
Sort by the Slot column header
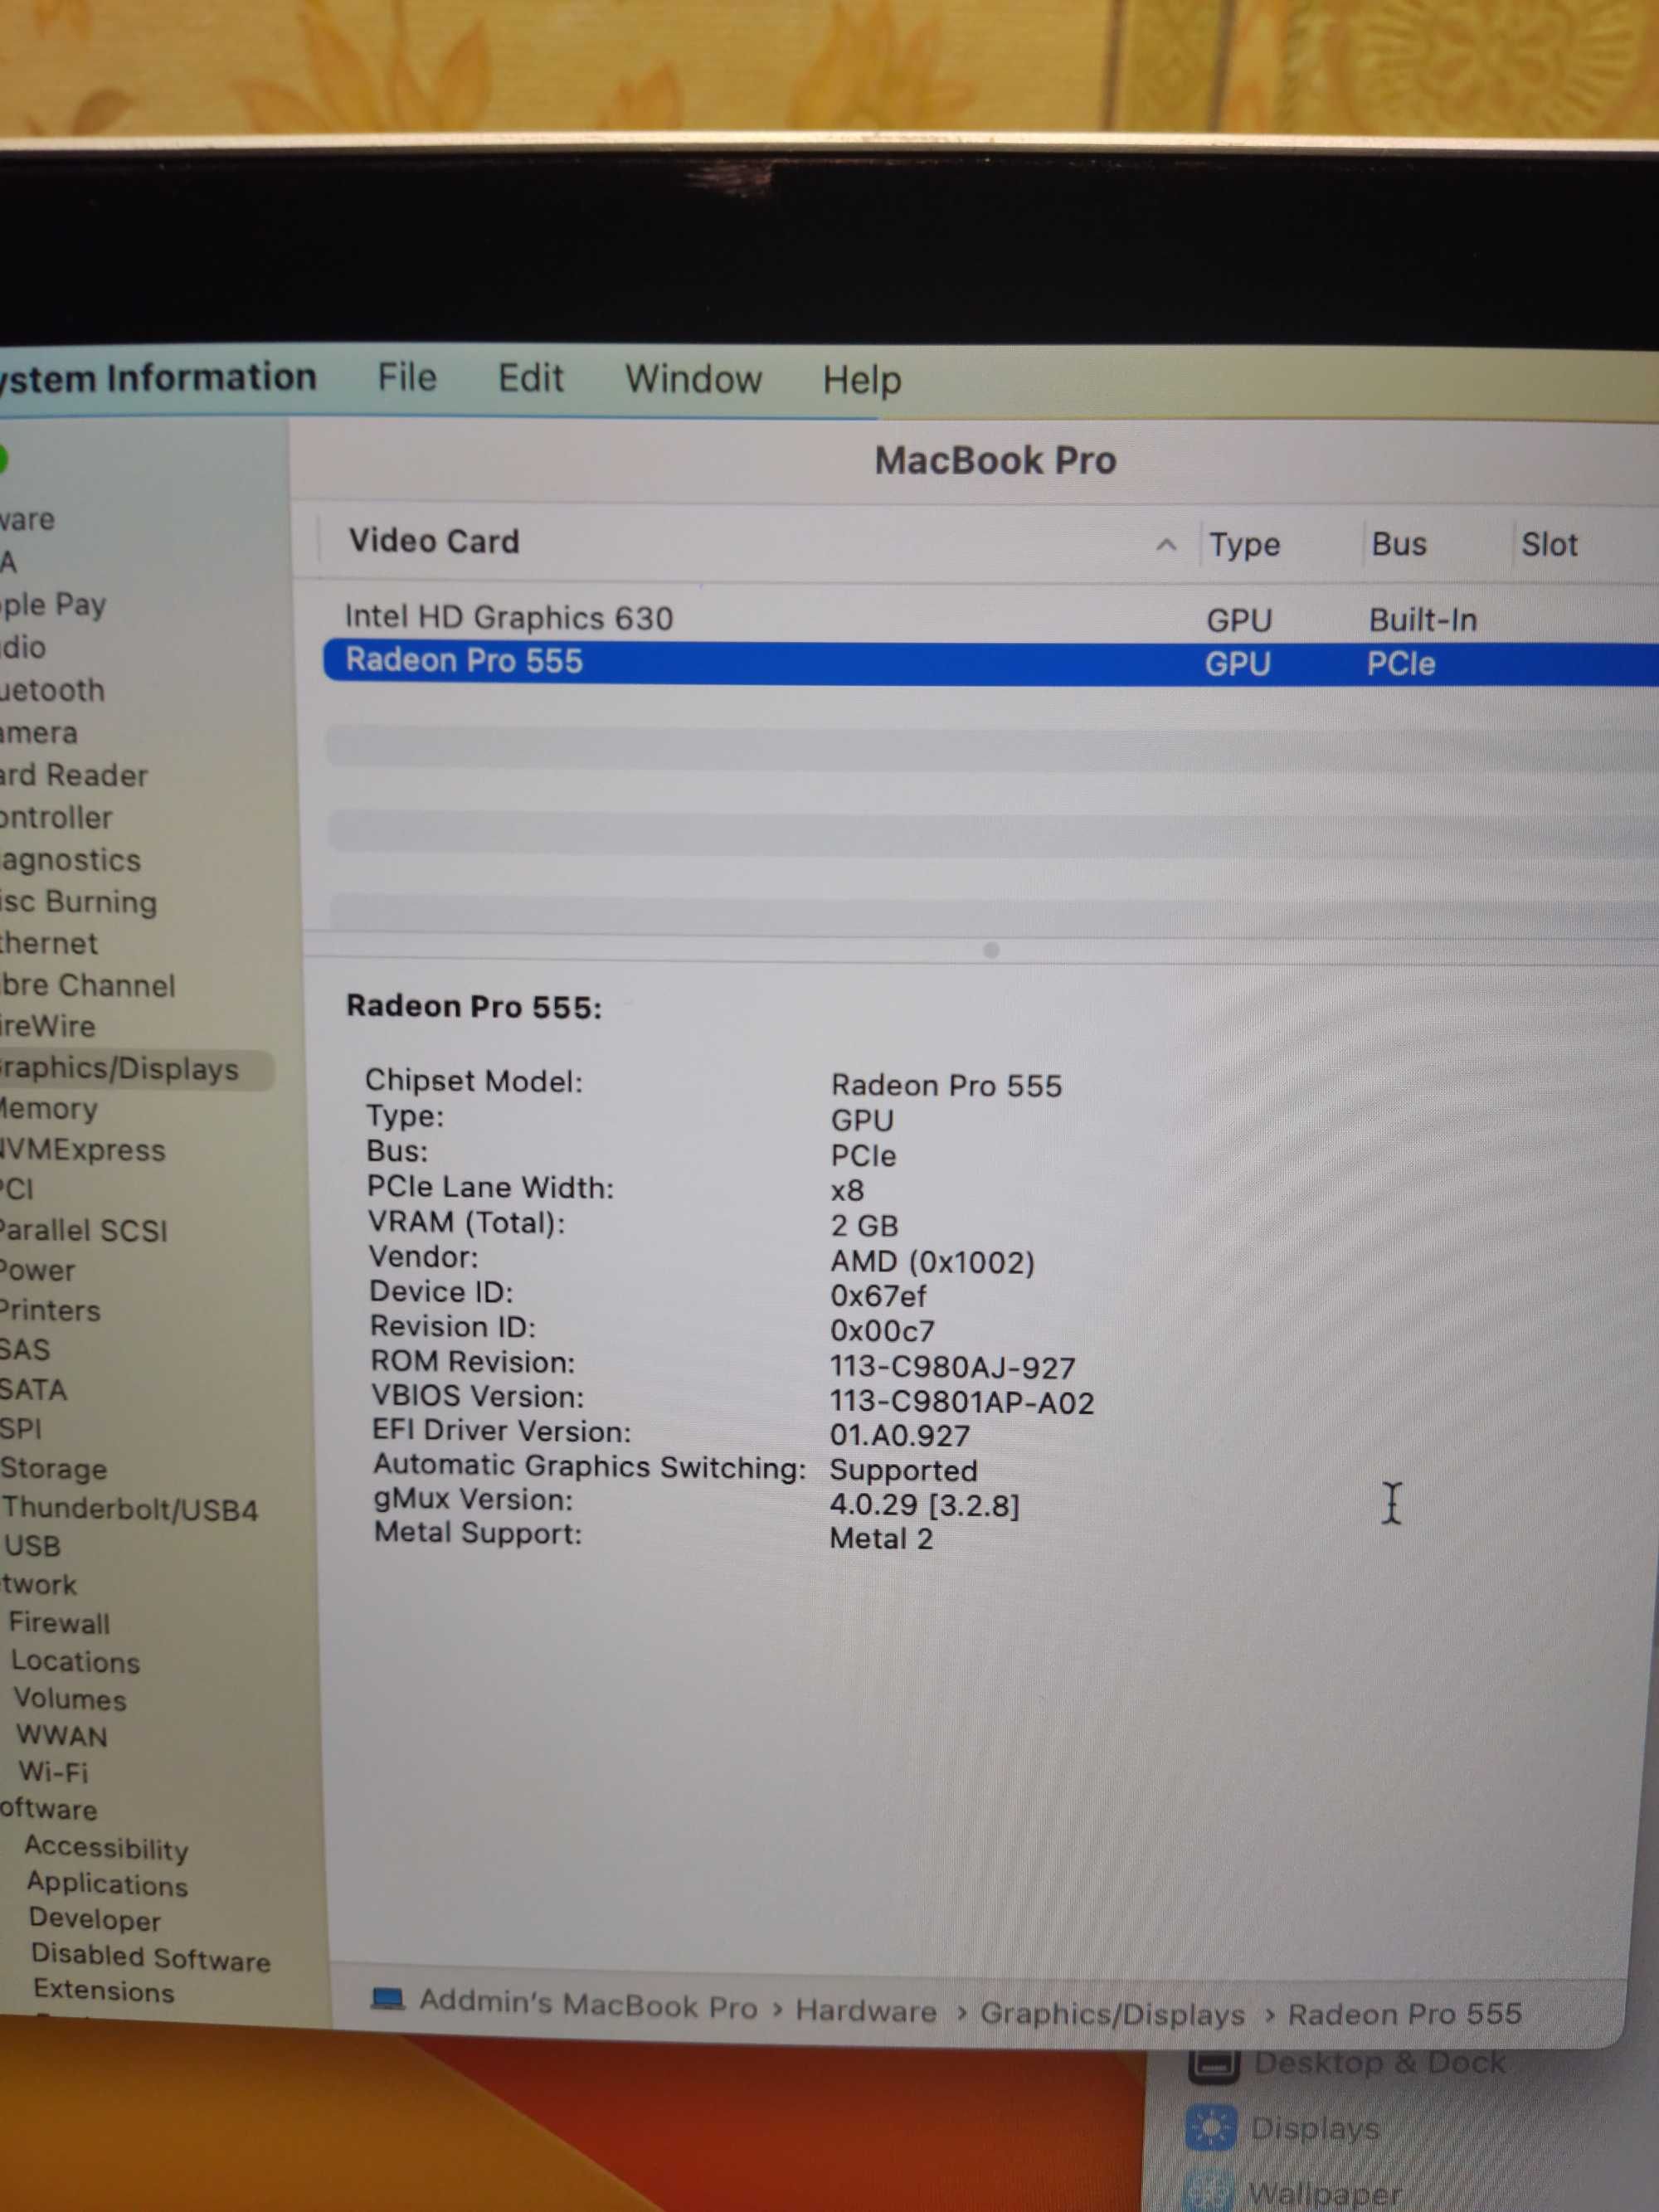pos(1548,545)
